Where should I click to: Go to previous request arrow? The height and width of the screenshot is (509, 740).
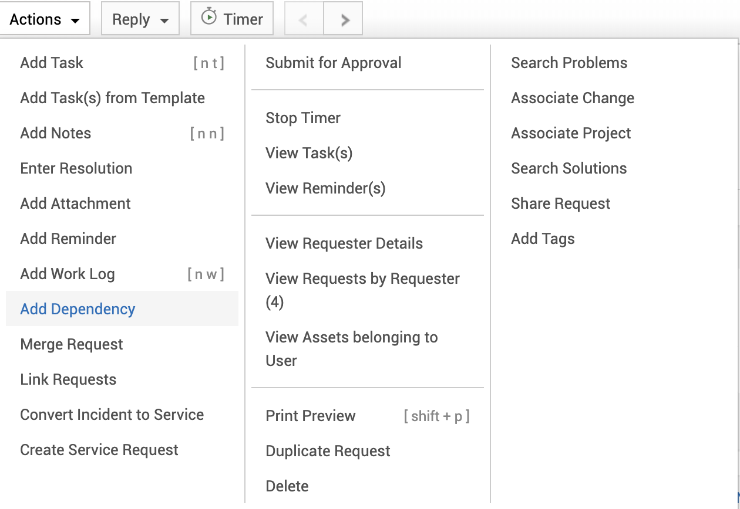pos(303,19)
